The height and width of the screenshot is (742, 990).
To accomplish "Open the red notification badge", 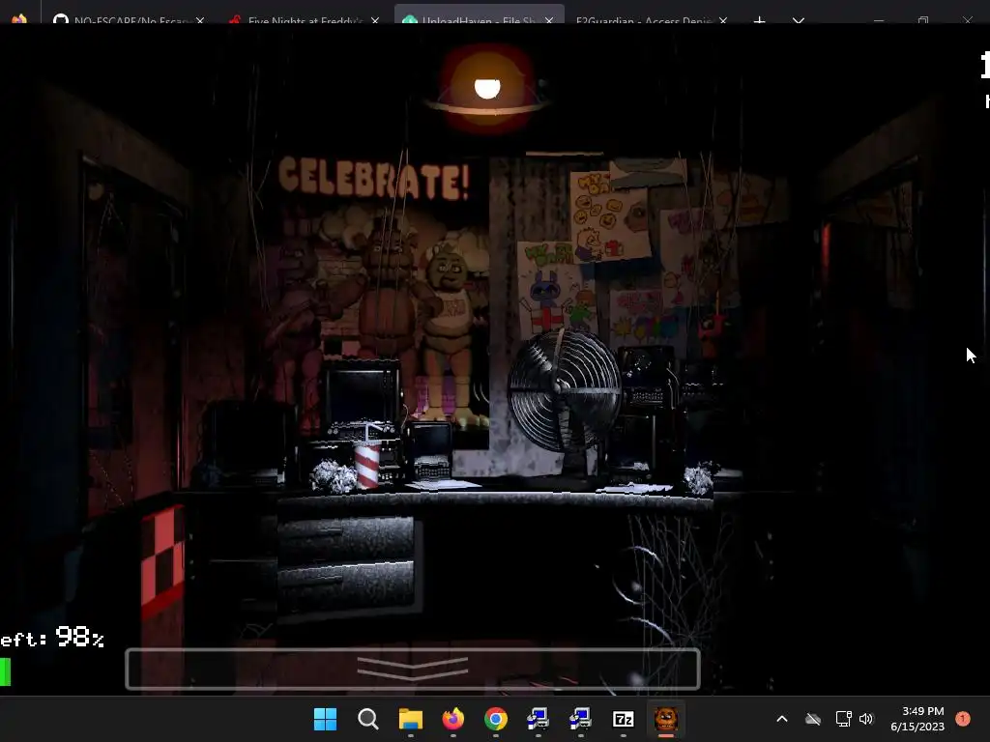I will [x=963, y=719].
